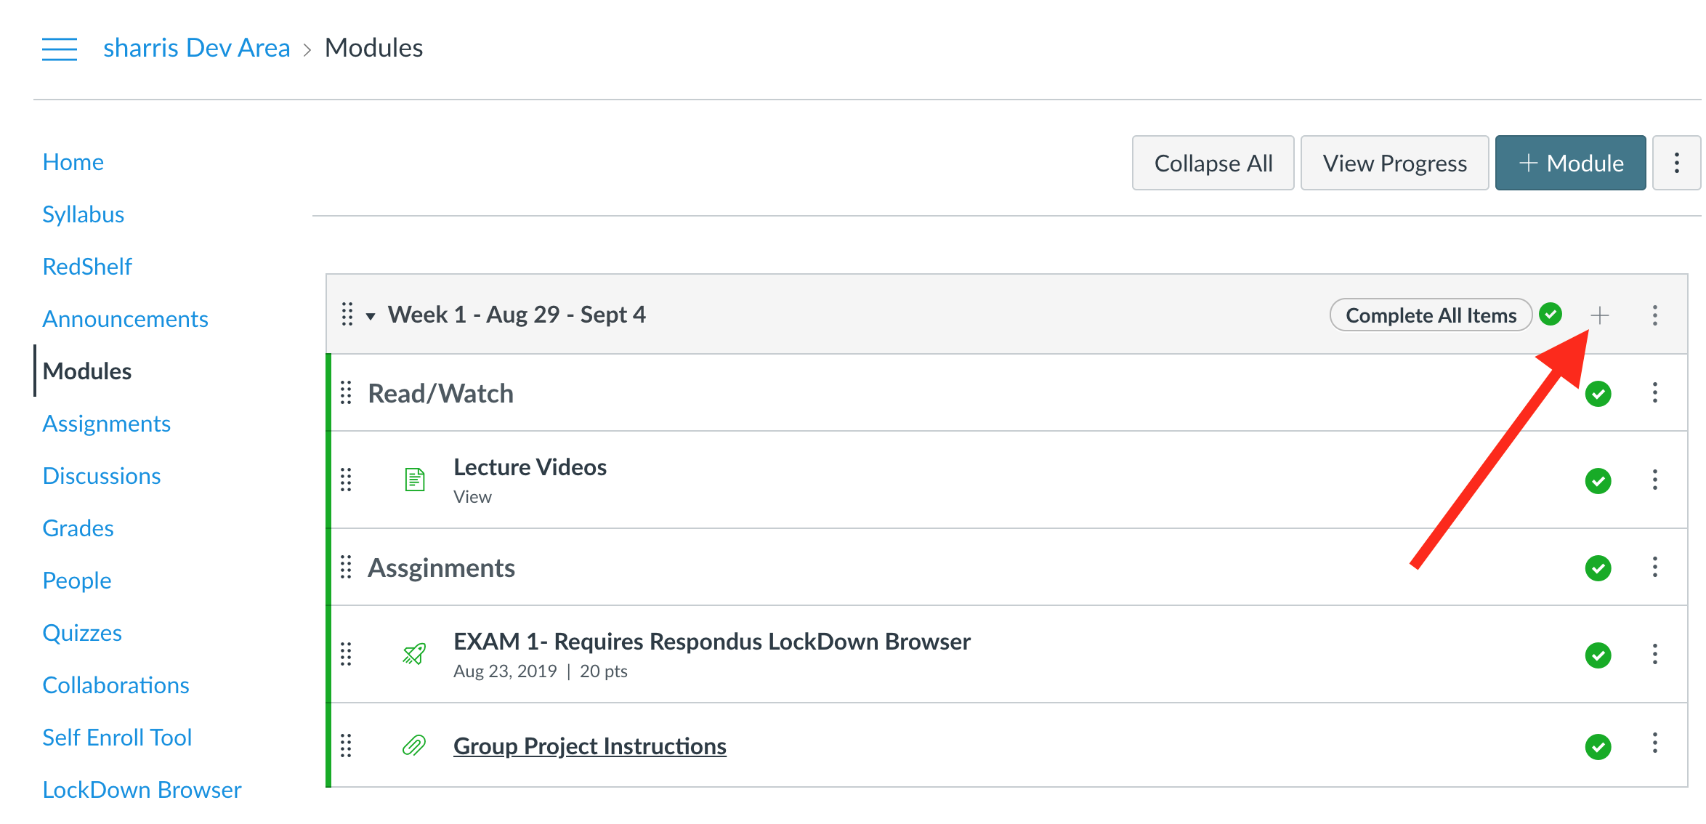This screenshot has width=1706, height=824.
Task: Collapse the Week 1 module triangle
Action: point(371,316)
